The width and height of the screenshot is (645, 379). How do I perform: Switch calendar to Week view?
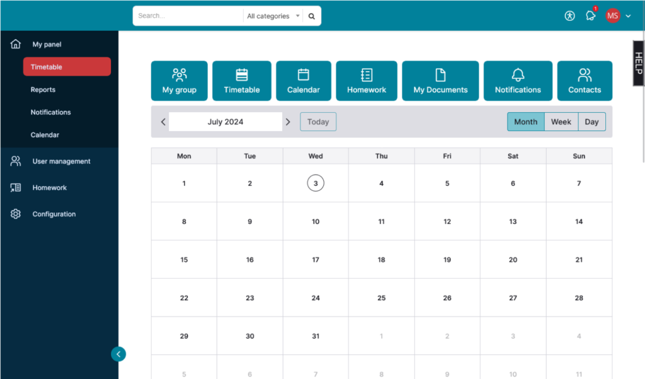click(561, 122)
